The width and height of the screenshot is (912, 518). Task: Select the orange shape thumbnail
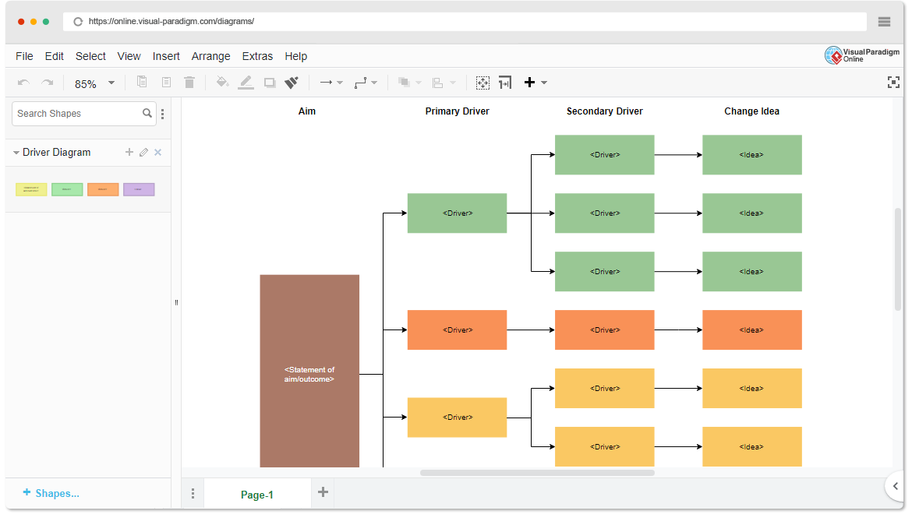[x=103, y=189]
